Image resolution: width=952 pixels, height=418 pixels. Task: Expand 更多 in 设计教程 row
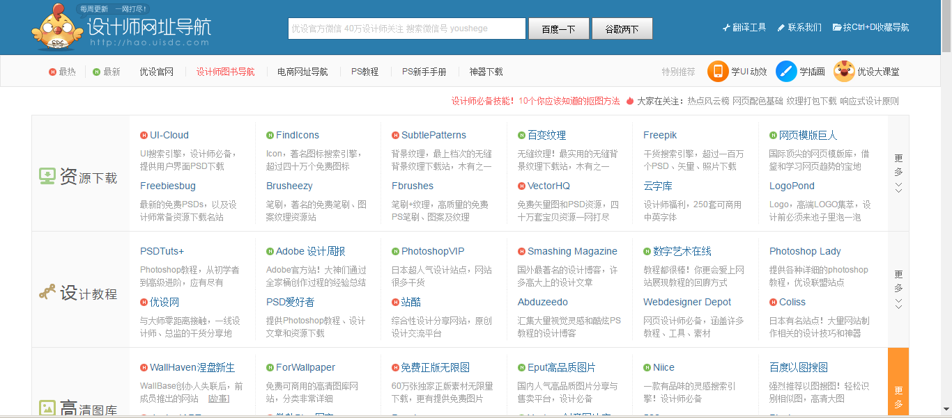tap(898, 289)
